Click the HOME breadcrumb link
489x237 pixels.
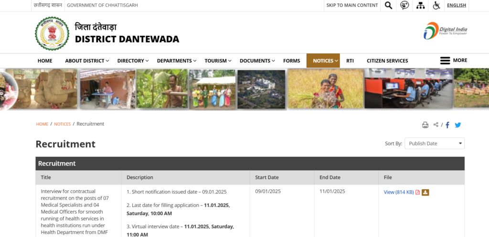point(42,124)
